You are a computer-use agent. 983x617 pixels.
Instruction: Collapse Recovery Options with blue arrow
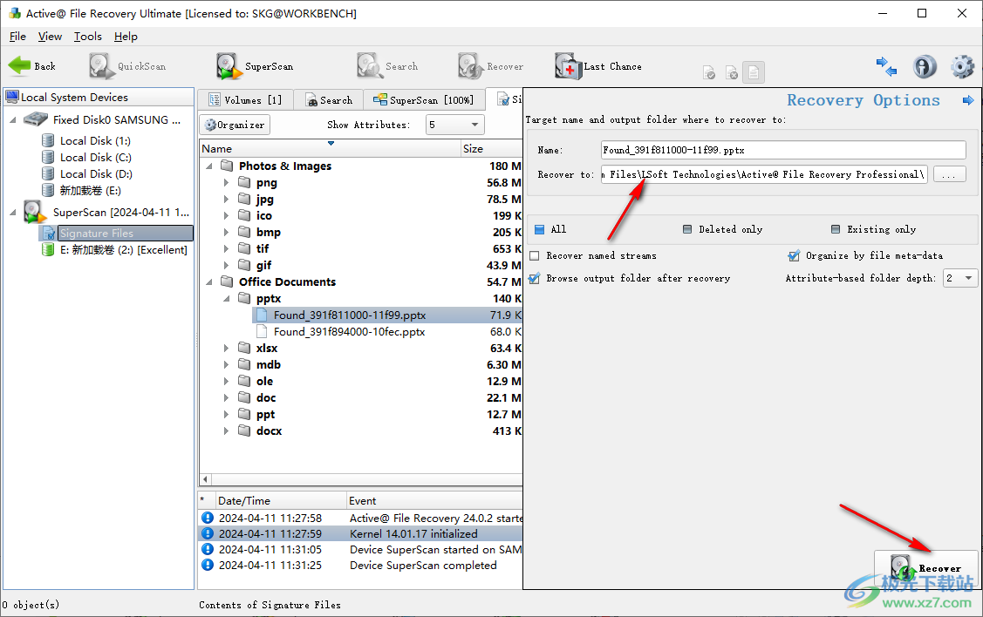pos(967,101)
